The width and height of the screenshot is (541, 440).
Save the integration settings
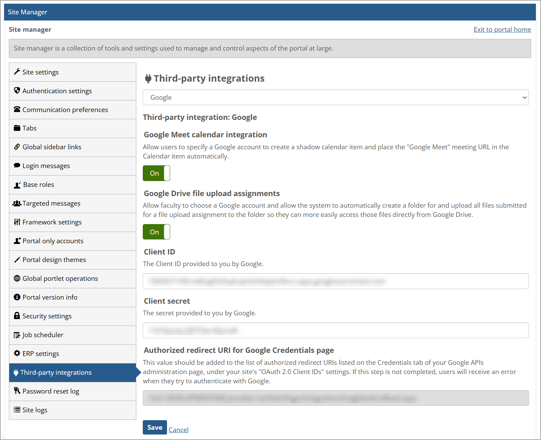pyautogui.click(x=155, y=427)
